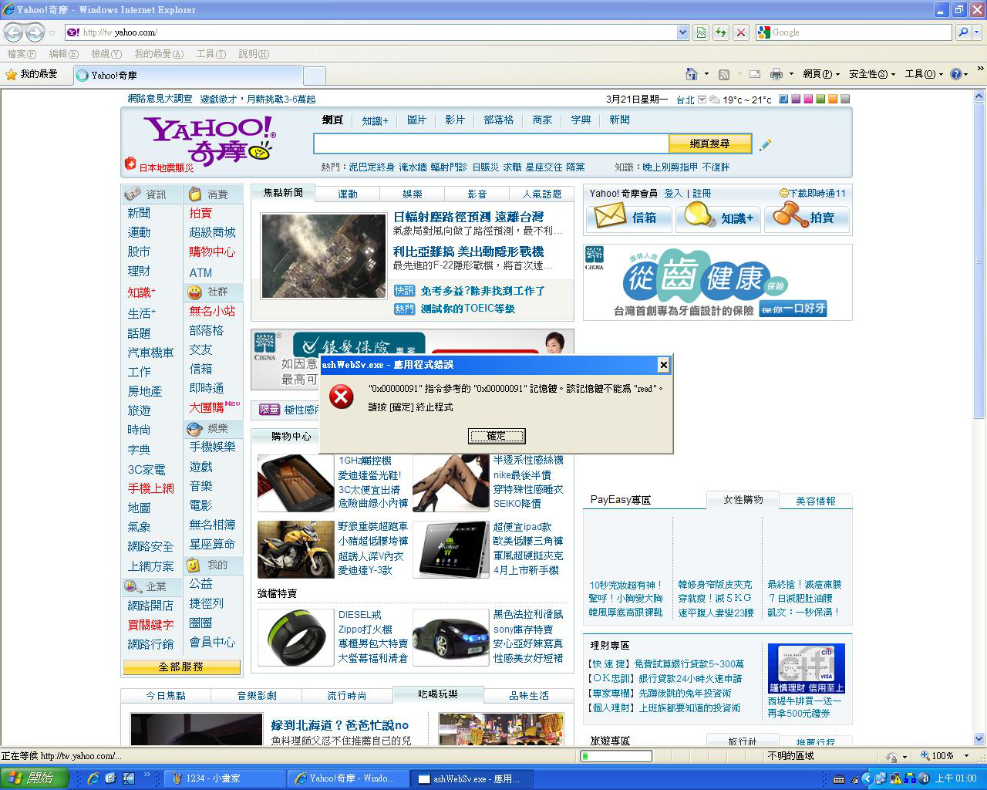Open the command bar 工具(O) dropdown menu

pos(924,74)
